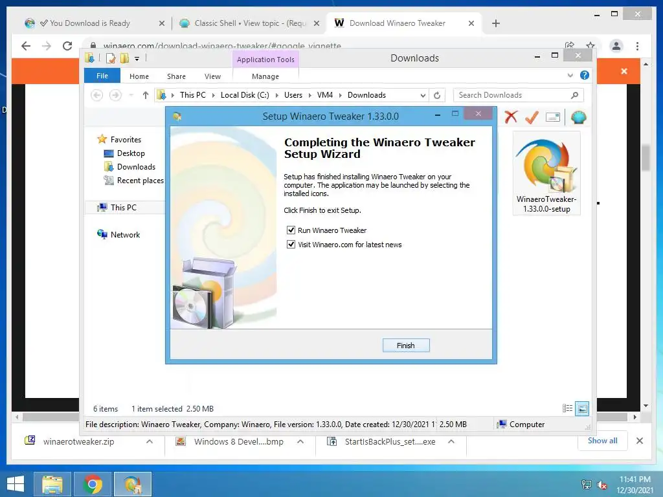Screen dimensions: 663x497
Task: Click Chrome back button
Action: point(26,46)
